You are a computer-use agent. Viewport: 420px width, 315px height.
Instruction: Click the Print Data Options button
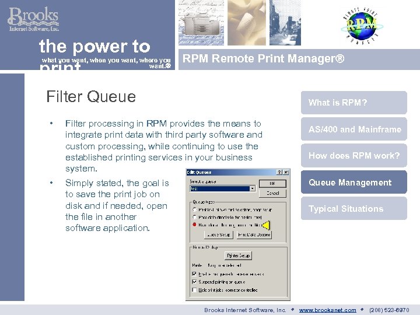coord(254,235)
